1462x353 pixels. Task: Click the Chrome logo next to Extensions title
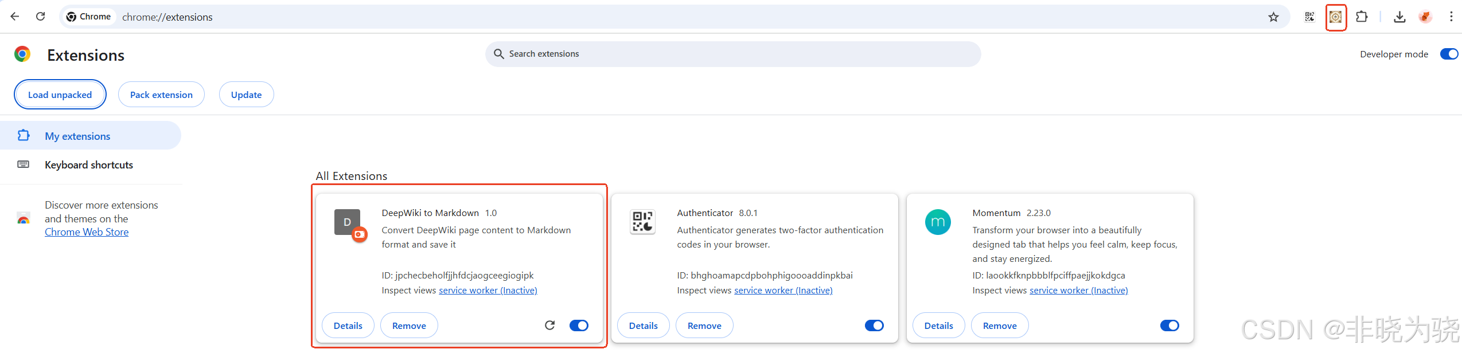click(x=22, y=54)
